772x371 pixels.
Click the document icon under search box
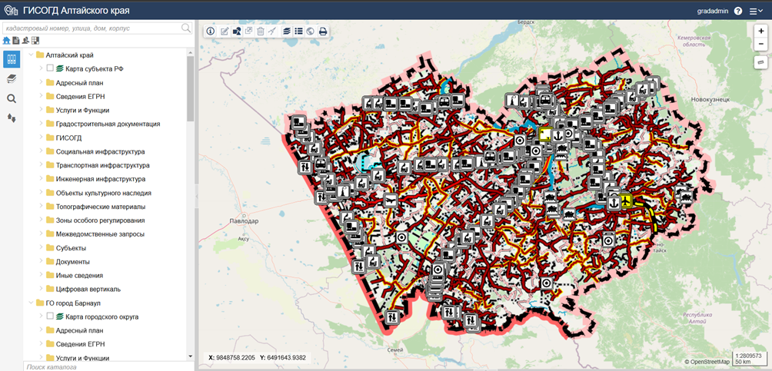coord(15,41)
